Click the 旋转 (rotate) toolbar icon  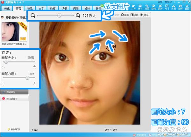tap(153, 7)
